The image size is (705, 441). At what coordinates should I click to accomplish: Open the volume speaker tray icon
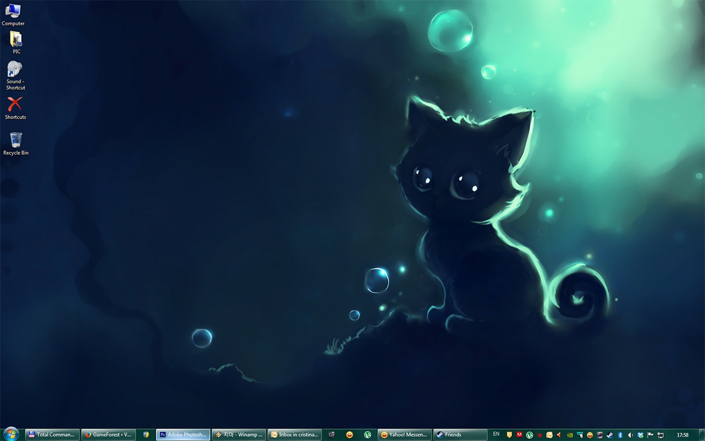630,435
